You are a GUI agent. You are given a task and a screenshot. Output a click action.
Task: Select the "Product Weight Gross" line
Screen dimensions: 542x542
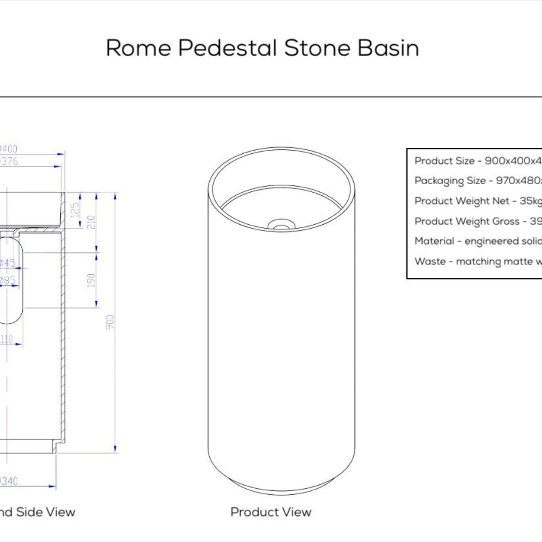pyautogui.click(x=478, y=221)
